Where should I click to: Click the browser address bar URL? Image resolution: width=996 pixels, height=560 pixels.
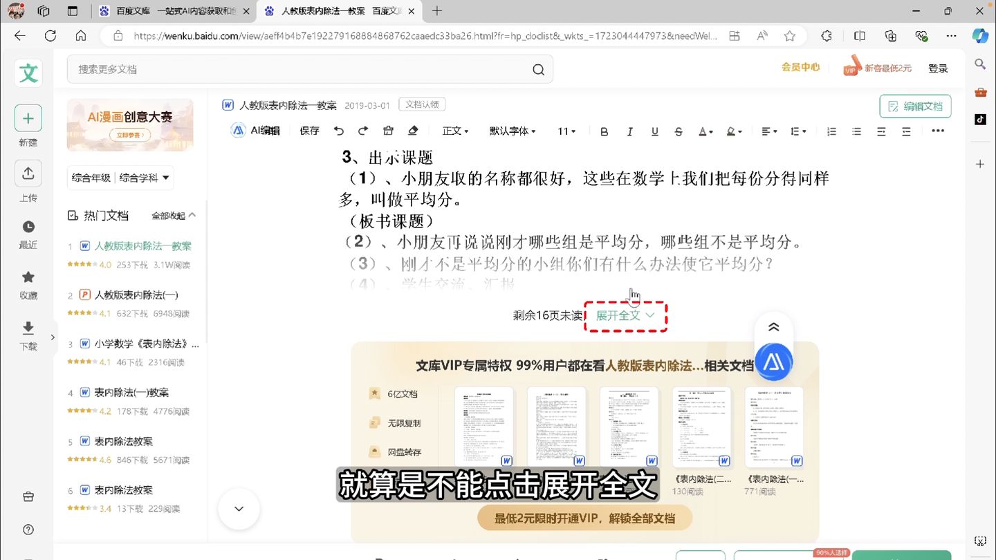(x=425, y=36)
